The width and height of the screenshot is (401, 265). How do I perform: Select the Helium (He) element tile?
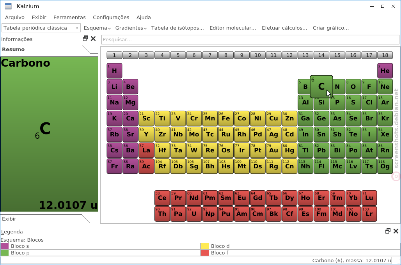click(385, 71)
